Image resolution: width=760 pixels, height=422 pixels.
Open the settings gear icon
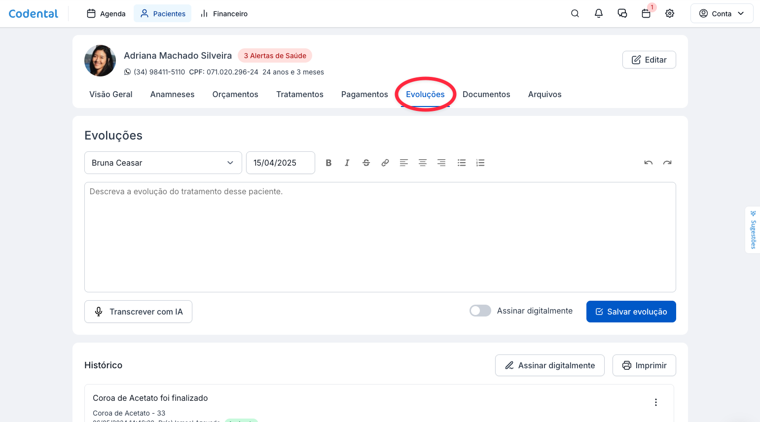pos(670,14)
